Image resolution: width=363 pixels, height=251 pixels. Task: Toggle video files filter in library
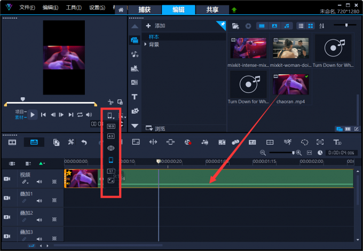tap(262, 26)
